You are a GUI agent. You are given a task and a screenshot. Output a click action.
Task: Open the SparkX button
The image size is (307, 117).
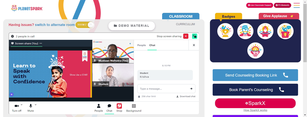255,103
